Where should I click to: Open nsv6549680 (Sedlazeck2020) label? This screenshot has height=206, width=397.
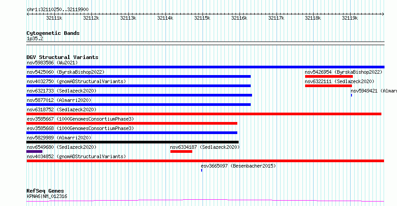coord(62,147)
